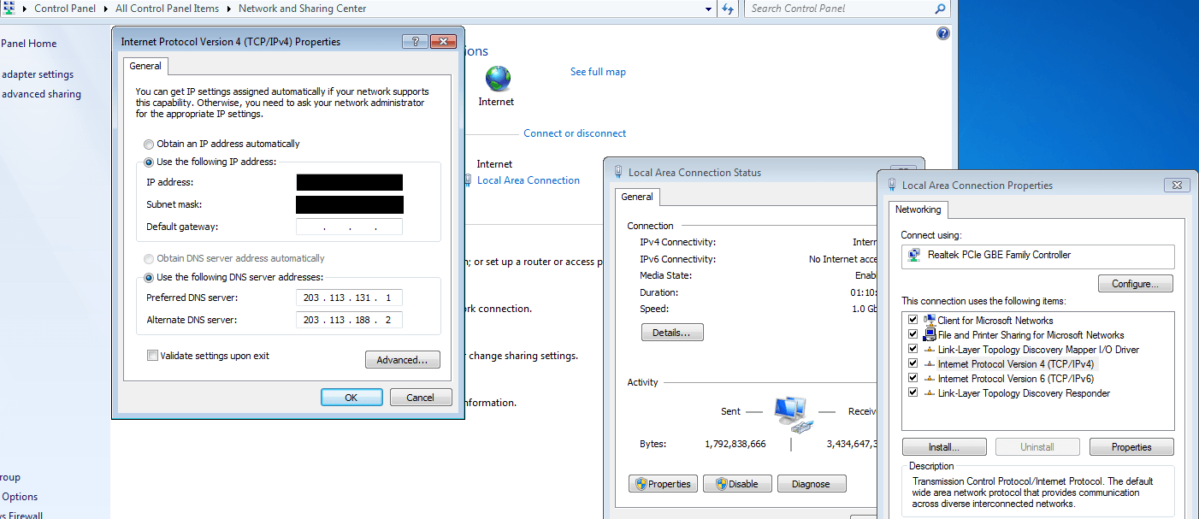This screenshot has height=519, width=1199.
Task: Select Use the following IP address option
Action: 149,162
